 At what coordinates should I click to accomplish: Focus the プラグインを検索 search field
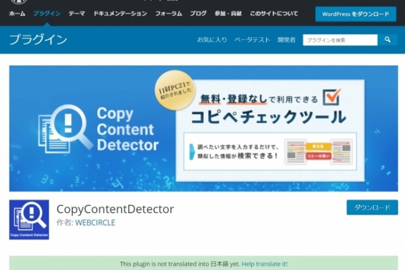(340, 40)
